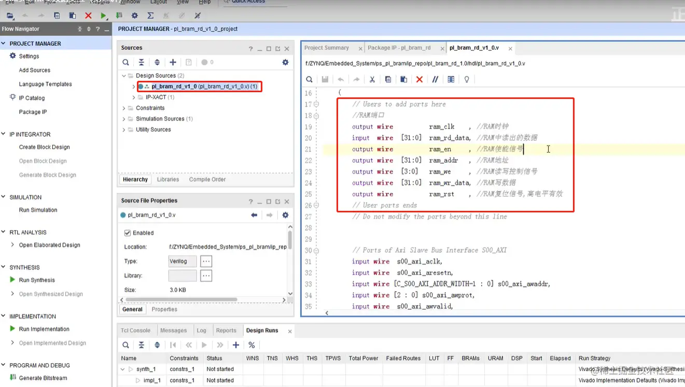The height and width of the screenshot is (387, 685).
Task: Expand the Constraints tree node
Action: click(124, 108)
